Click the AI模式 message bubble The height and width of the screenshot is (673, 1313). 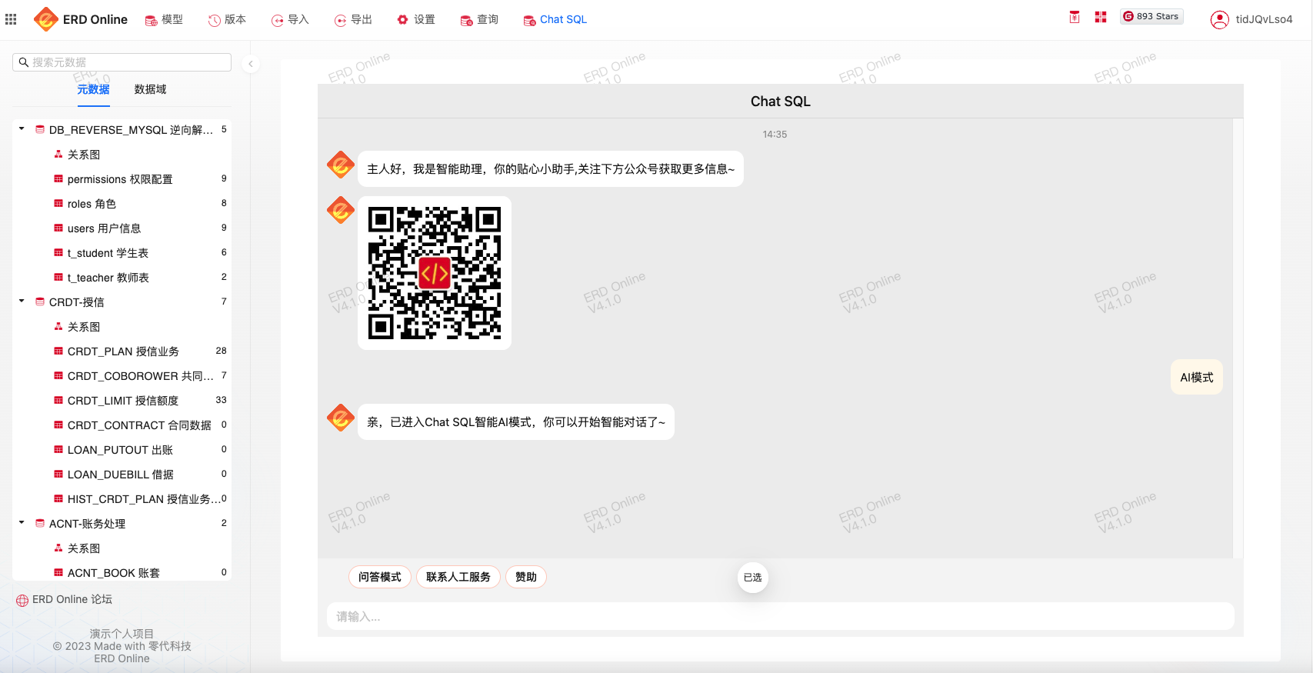(1197, 378)
